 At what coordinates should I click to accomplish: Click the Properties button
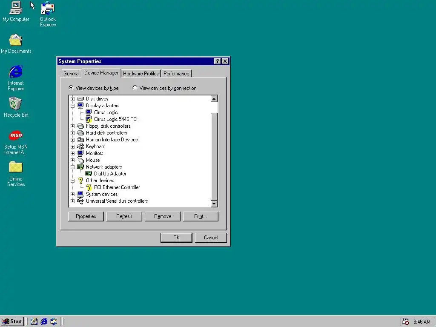[x=86, y=216]
